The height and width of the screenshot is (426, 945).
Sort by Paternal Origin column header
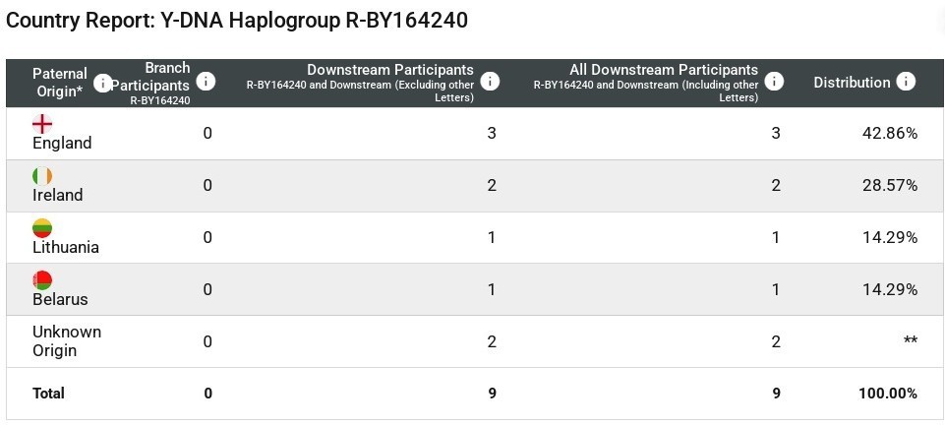tap(59, 83)
